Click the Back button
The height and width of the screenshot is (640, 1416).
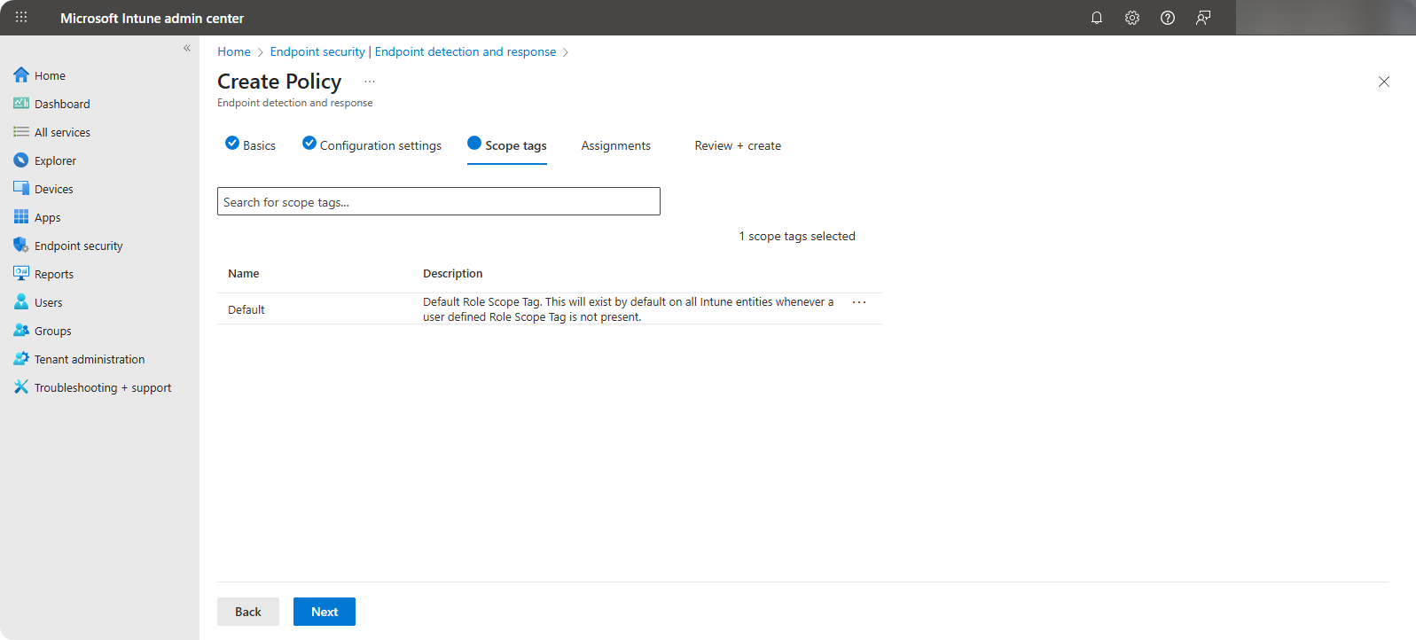[x=248, y=612]
